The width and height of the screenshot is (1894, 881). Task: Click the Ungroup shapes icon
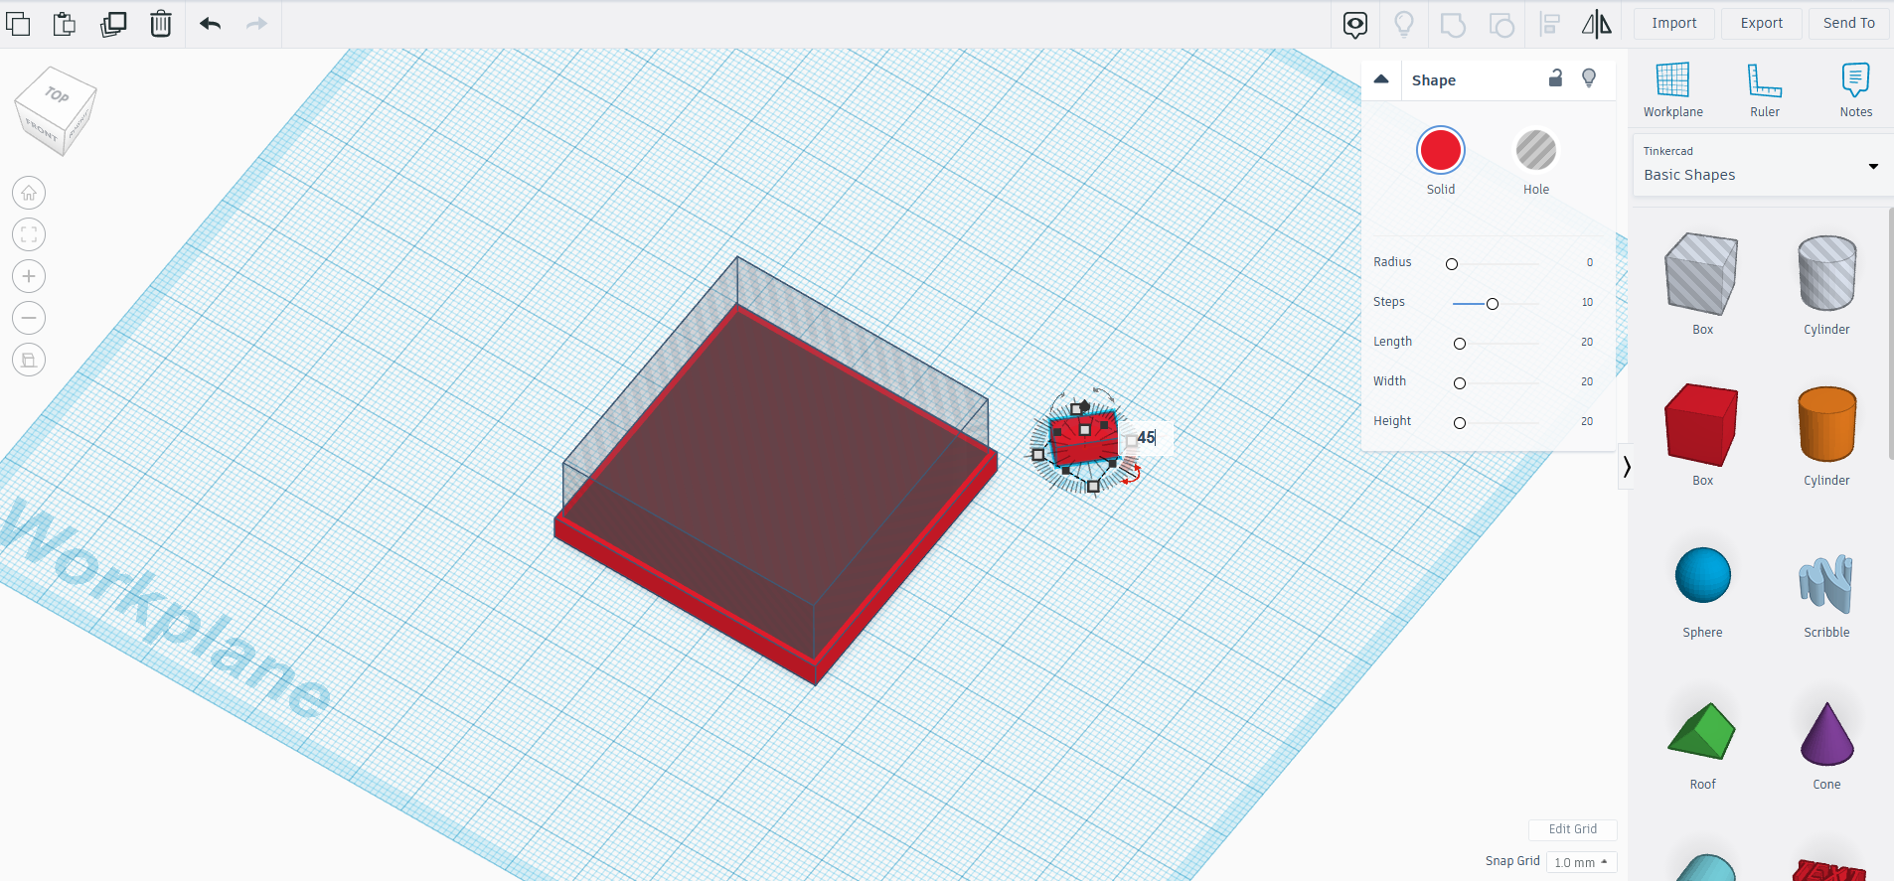[x=1501, y=24]
